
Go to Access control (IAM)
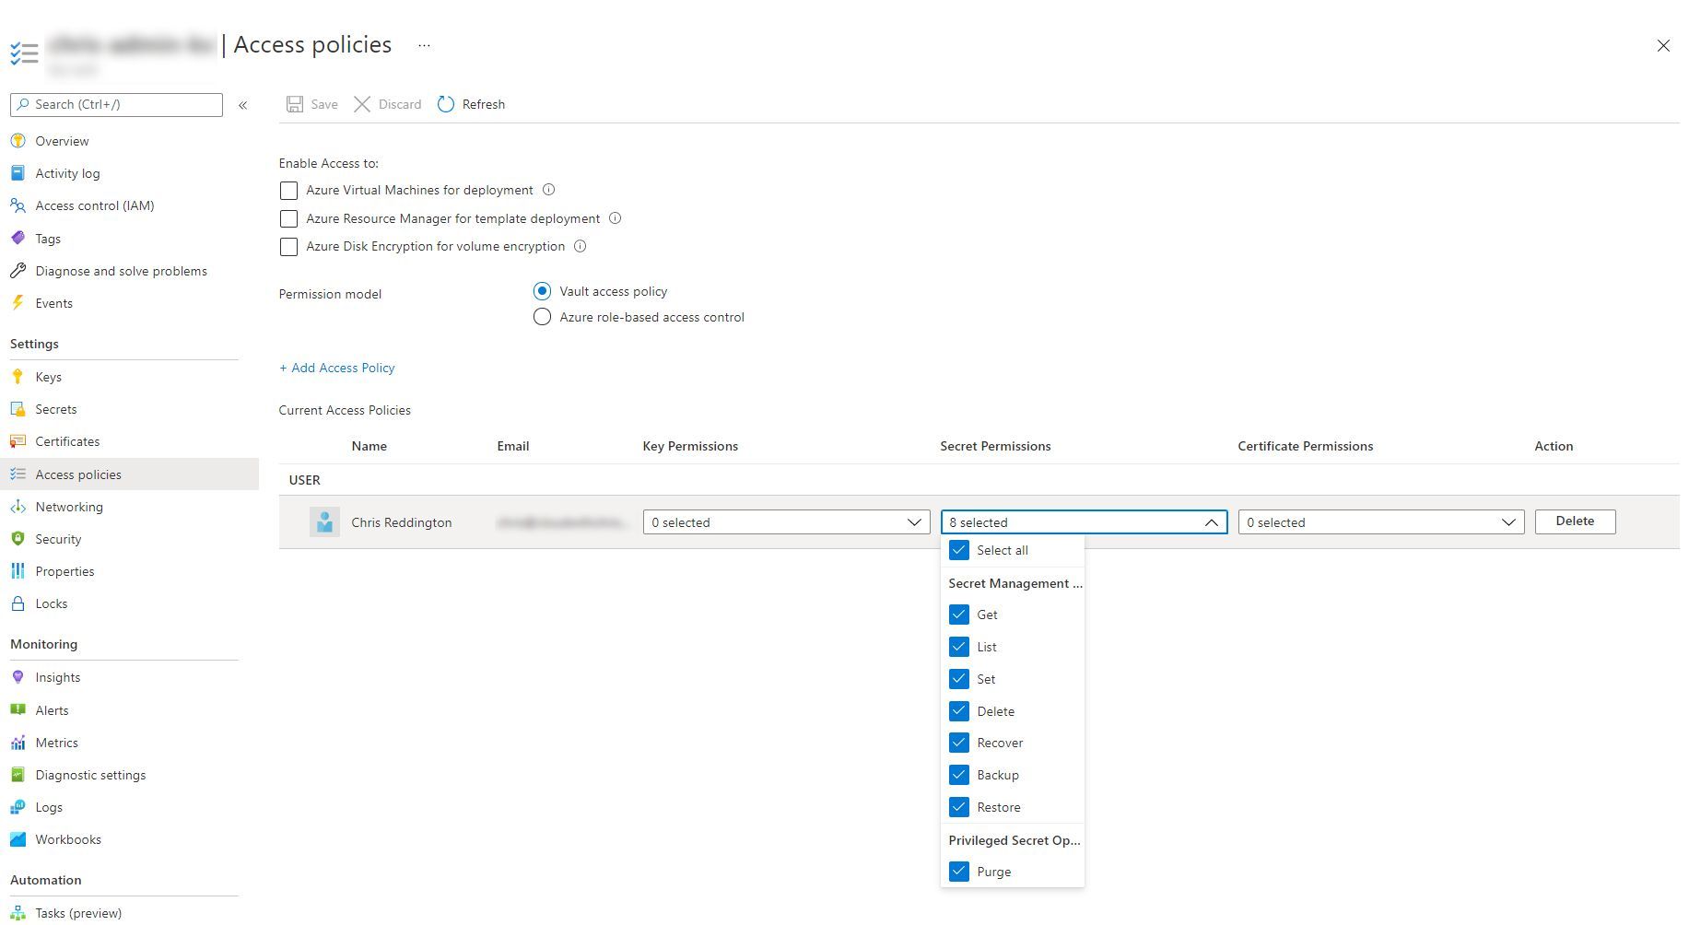(95, 205)
